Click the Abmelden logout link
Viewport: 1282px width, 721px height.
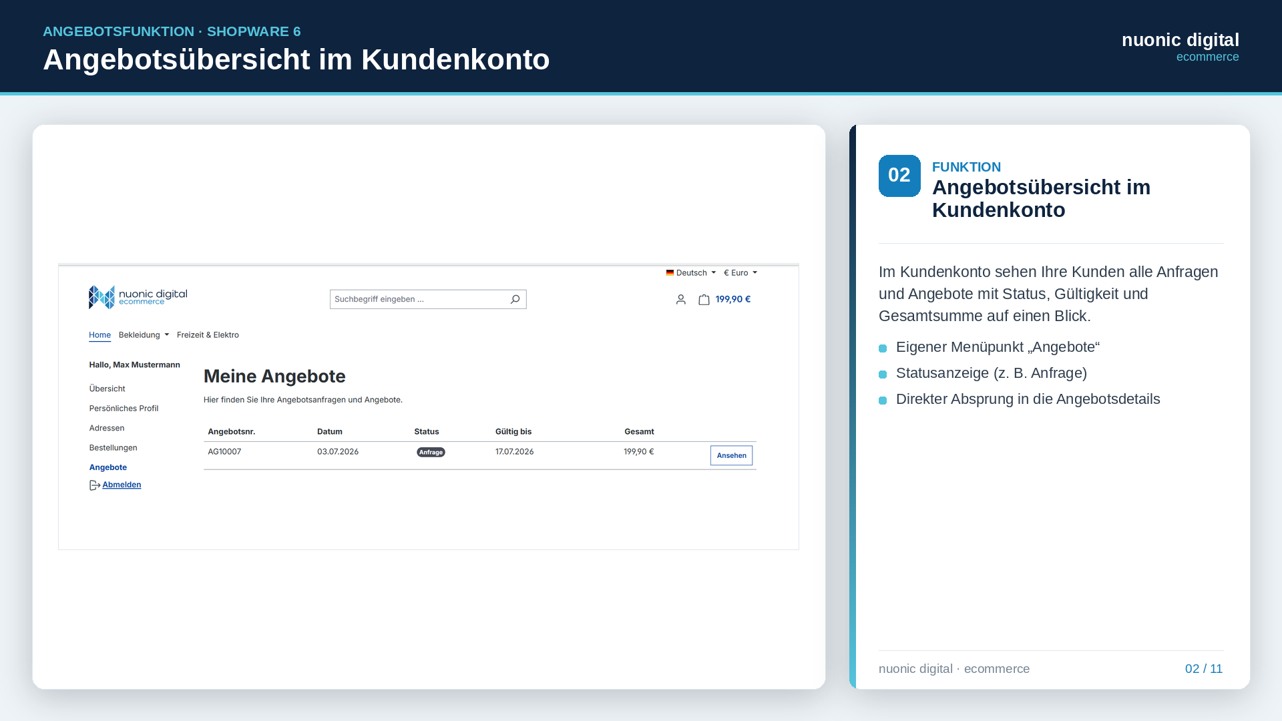click(x=122, y=485)
